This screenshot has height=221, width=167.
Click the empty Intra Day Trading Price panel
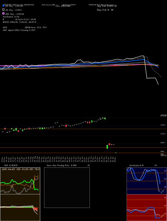pyautogui.click(x=67, y=188)
